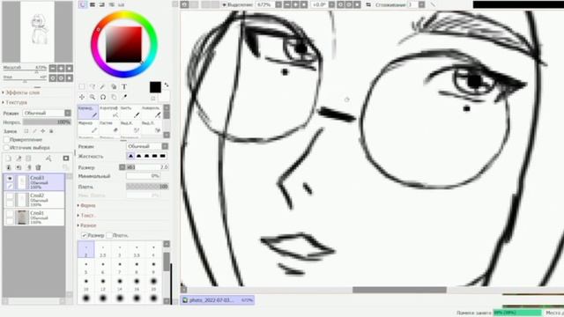This screenshot has width=564, height=317.
Task: Switch to RGB sliders panel tab
Action: (x=93, y=4)
